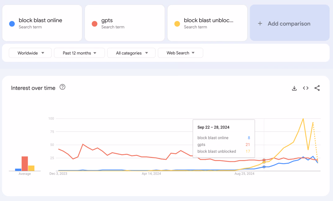The image size is (333, 201).
Task: Click the Apr 14, 2024 axis label
Action: point(151,174)
